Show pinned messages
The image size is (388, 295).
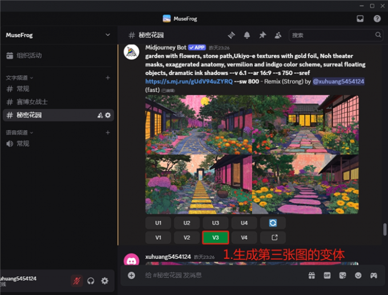click(262, 35)
